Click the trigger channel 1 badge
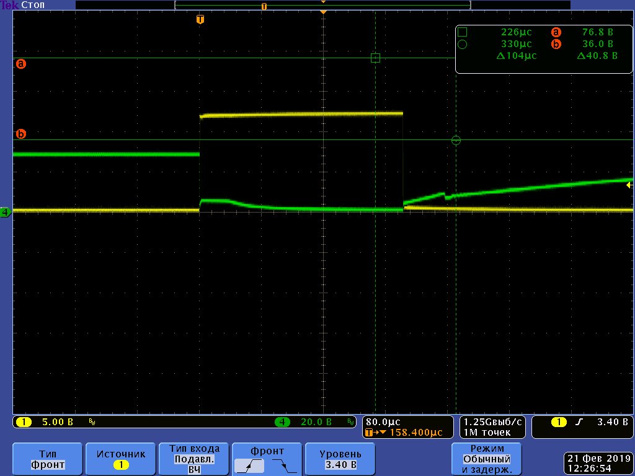The width and height of the screenshot is (635, 476). [559, 422]
